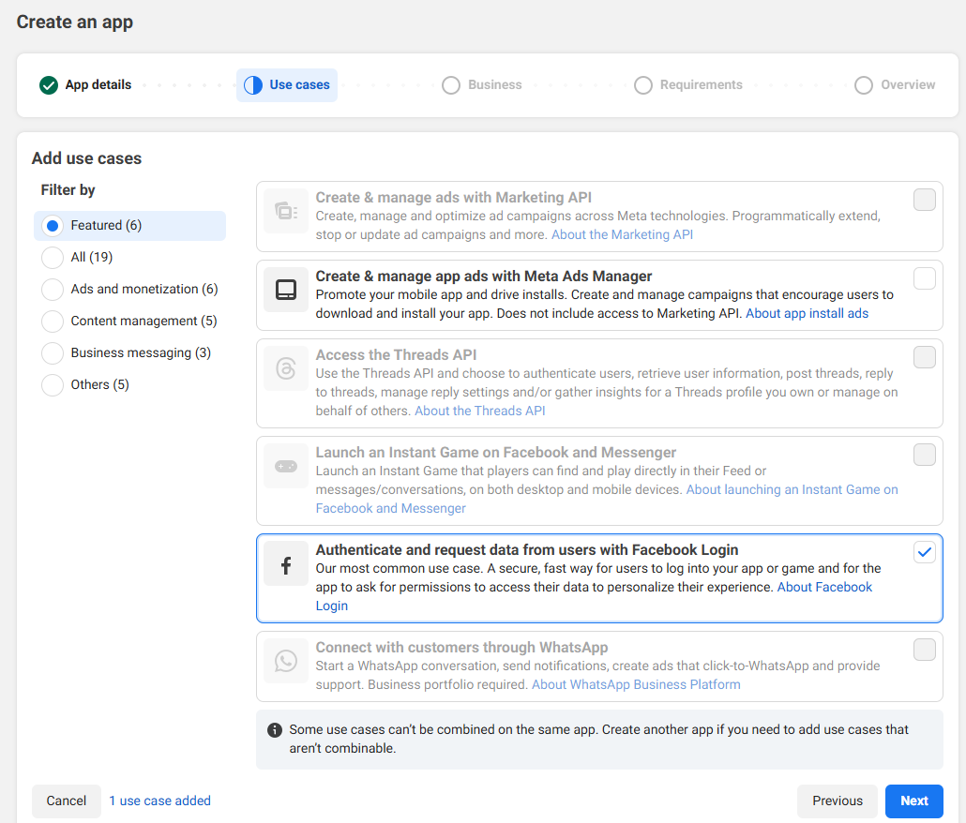Screen dimensions: 966x823
Task: Click the green App details checkmark icon
Action: (49, 85)
